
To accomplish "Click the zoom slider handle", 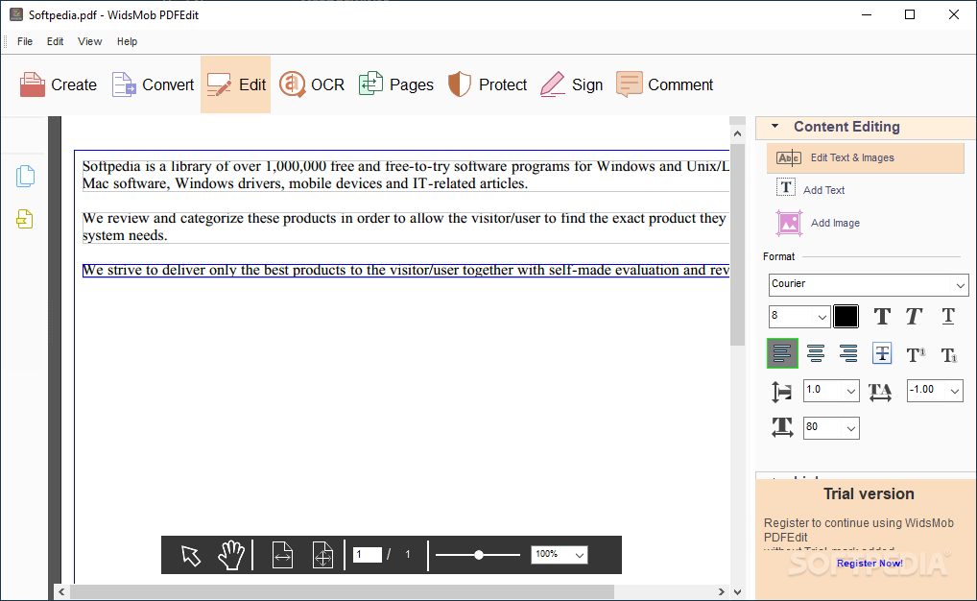I will click(x=479, y=555).
